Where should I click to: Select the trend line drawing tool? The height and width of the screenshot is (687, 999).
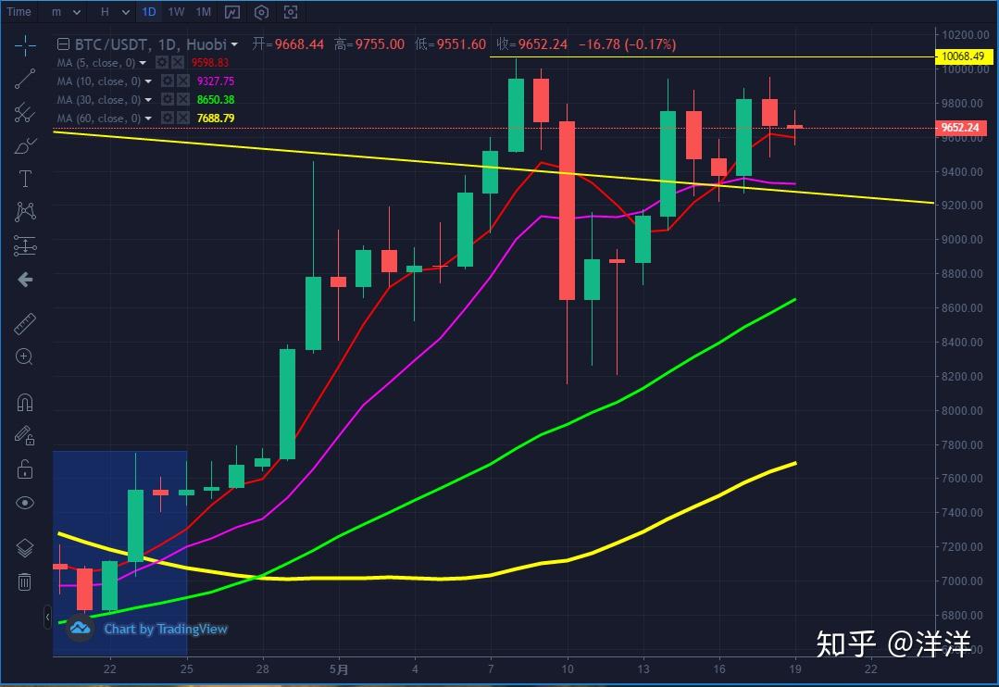pos(25,79)
